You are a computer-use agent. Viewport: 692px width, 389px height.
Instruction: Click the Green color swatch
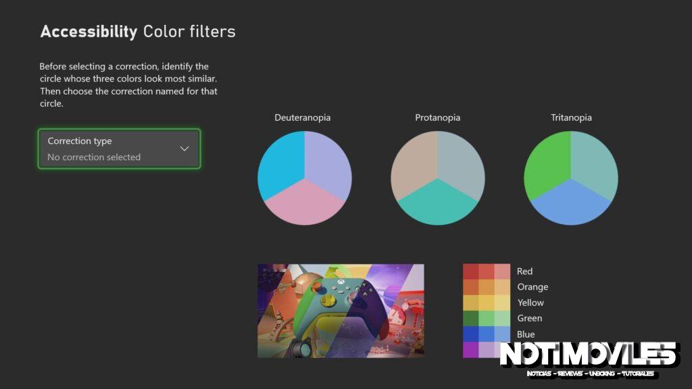coord(485,318)
